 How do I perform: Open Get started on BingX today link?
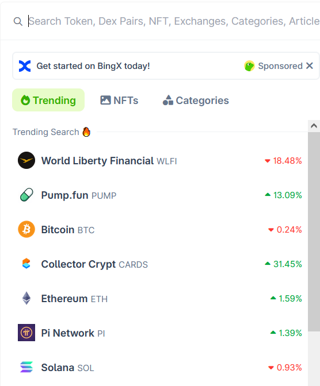tap(93, 66)
